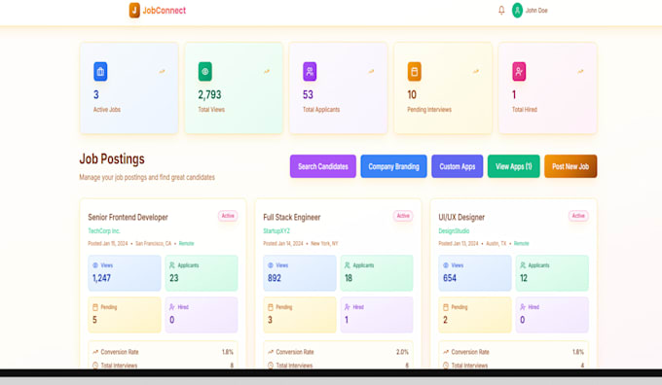
Task: Click the Hired count 1 for Full Stack Engineer
Action: click(x=347, y=320)
